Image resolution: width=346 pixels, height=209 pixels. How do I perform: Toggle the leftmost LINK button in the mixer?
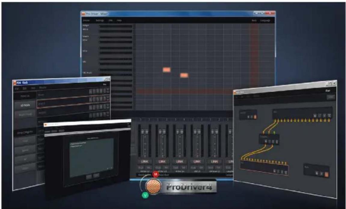pyautogui.click(x=145, y=162)
